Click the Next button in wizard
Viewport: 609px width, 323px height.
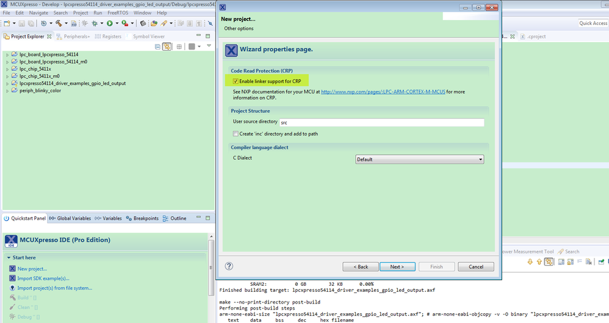coord(397,267)
